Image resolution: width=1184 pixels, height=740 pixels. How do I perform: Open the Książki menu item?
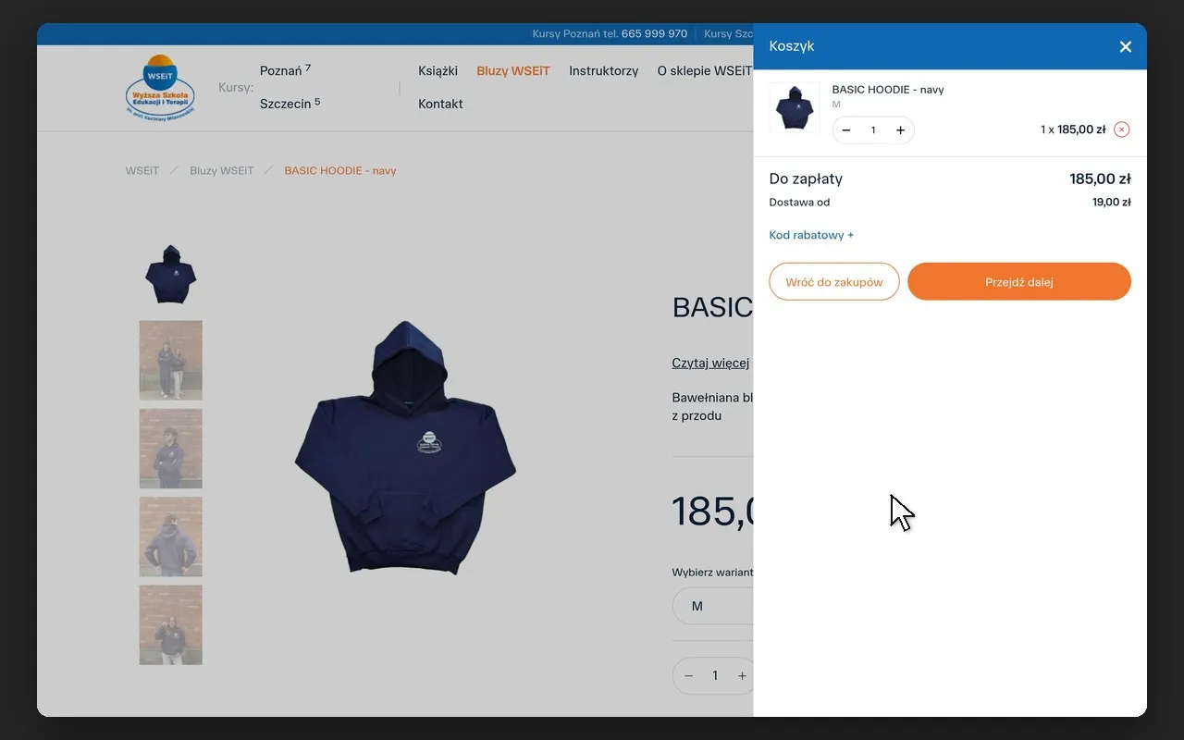coord(438,70)
